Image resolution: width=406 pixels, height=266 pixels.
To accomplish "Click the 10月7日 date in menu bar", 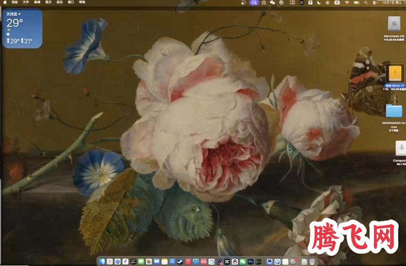I will [388, 3].
